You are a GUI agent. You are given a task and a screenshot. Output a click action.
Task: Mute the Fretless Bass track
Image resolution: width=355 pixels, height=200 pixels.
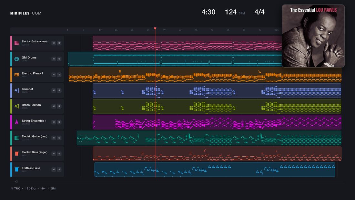click(x=54, y=169)
